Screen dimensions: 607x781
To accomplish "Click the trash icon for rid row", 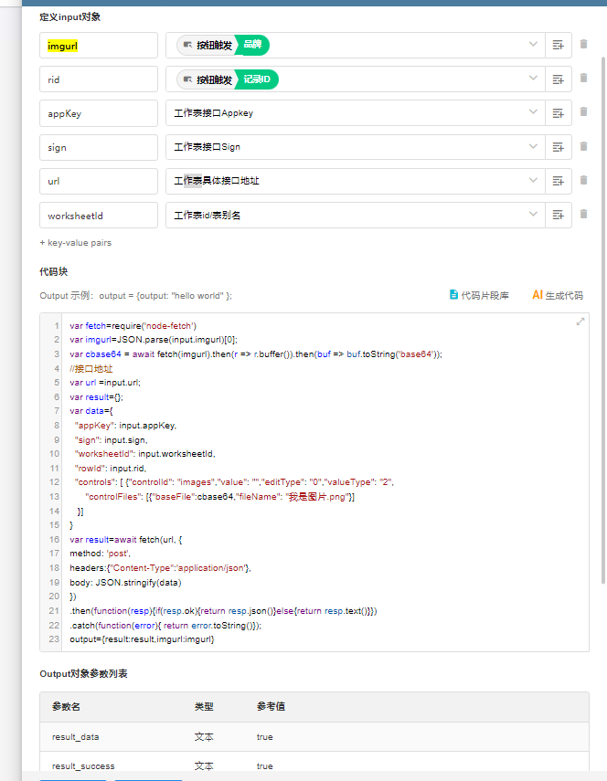I will click(x=583, y=79).
